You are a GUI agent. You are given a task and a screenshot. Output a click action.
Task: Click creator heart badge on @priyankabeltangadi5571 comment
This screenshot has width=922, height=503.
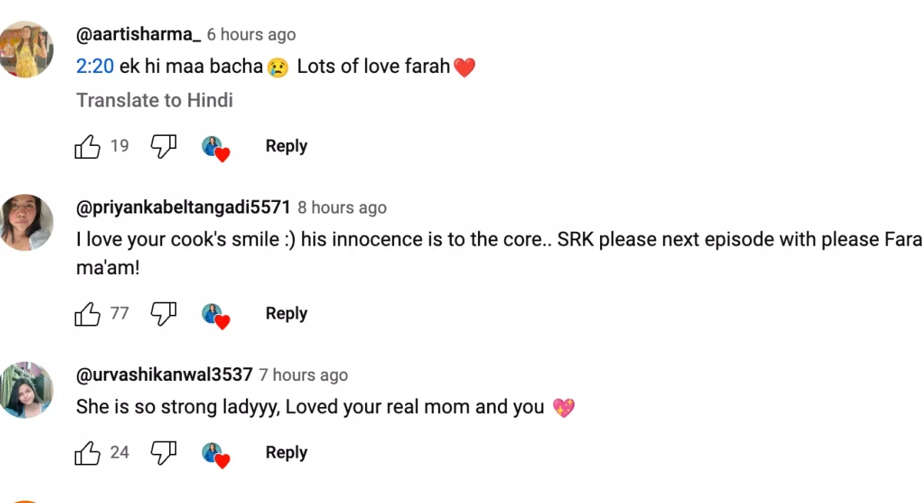pyautogui.click(x=215, y=315)
